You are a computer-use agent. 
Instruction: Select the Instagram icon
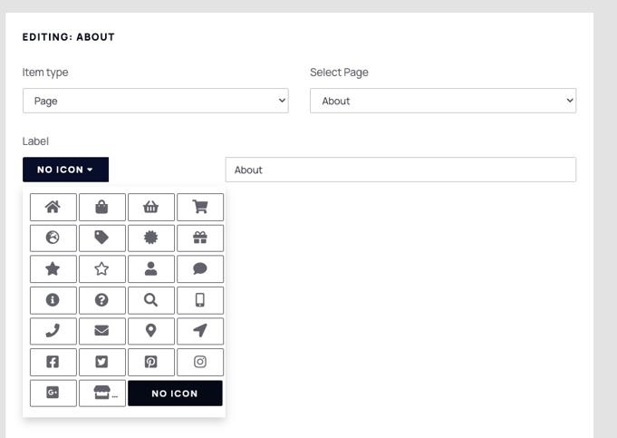pos(200,362)
